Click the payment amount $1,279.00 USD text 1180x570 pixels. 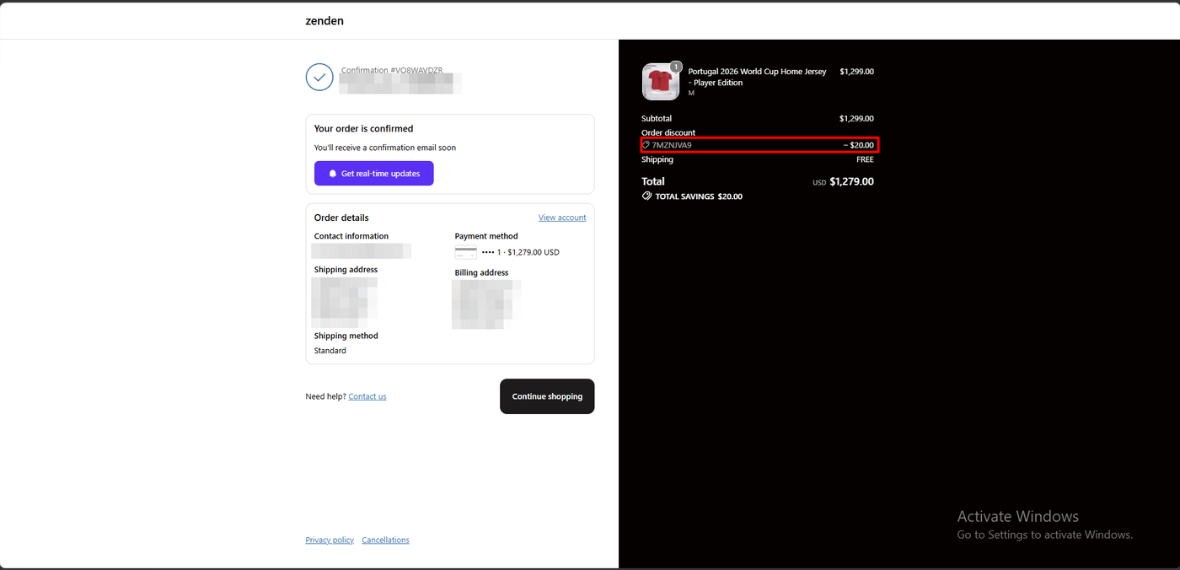click(534, 252)
